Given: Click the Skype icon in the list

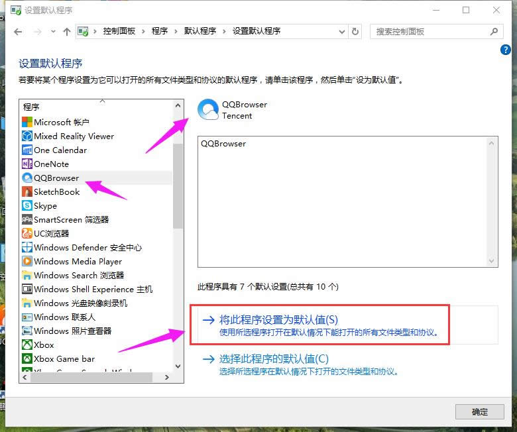Looking at the screenshot, I should (27, 205).
